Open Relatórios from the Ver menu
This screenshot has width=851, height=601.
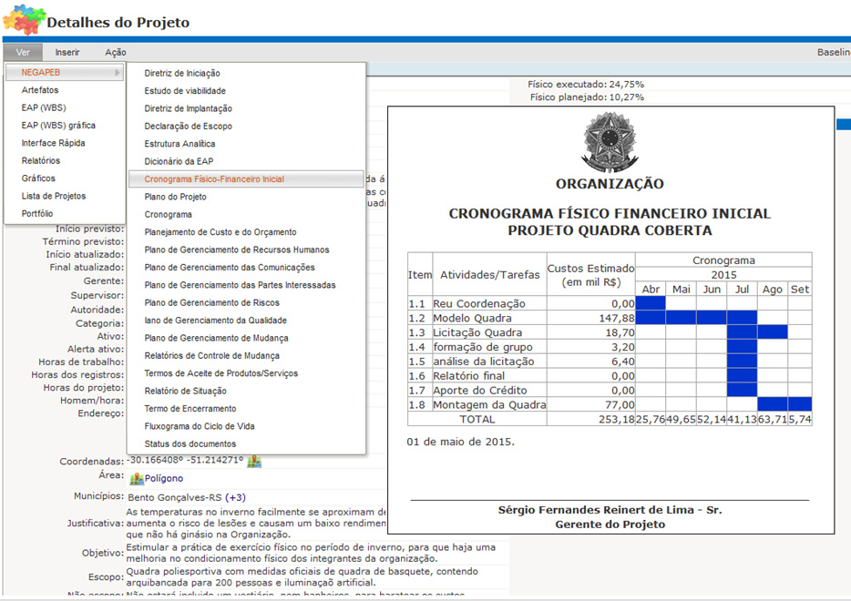click(41, 160)
